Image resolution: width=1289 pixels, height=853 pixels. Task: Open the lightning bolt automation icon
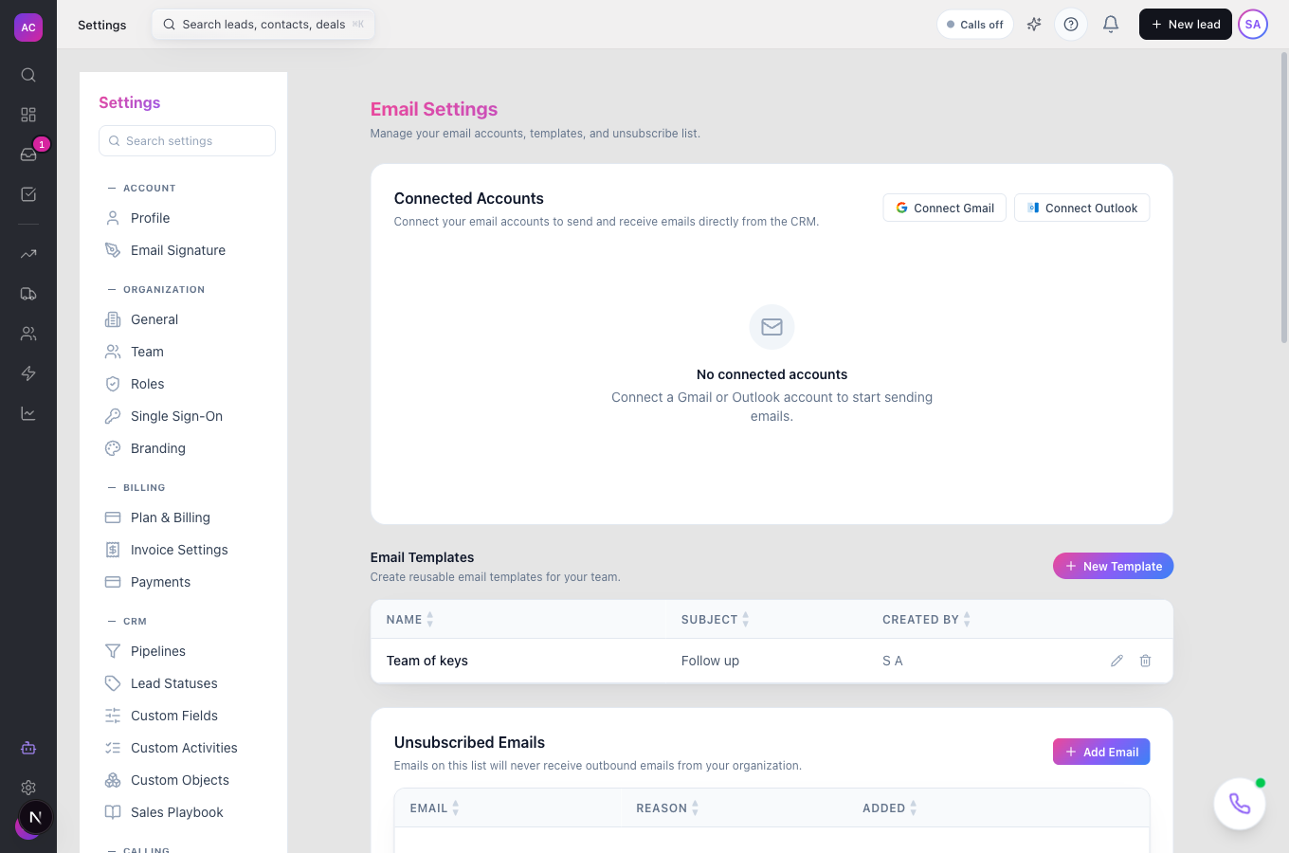[28, 373]
